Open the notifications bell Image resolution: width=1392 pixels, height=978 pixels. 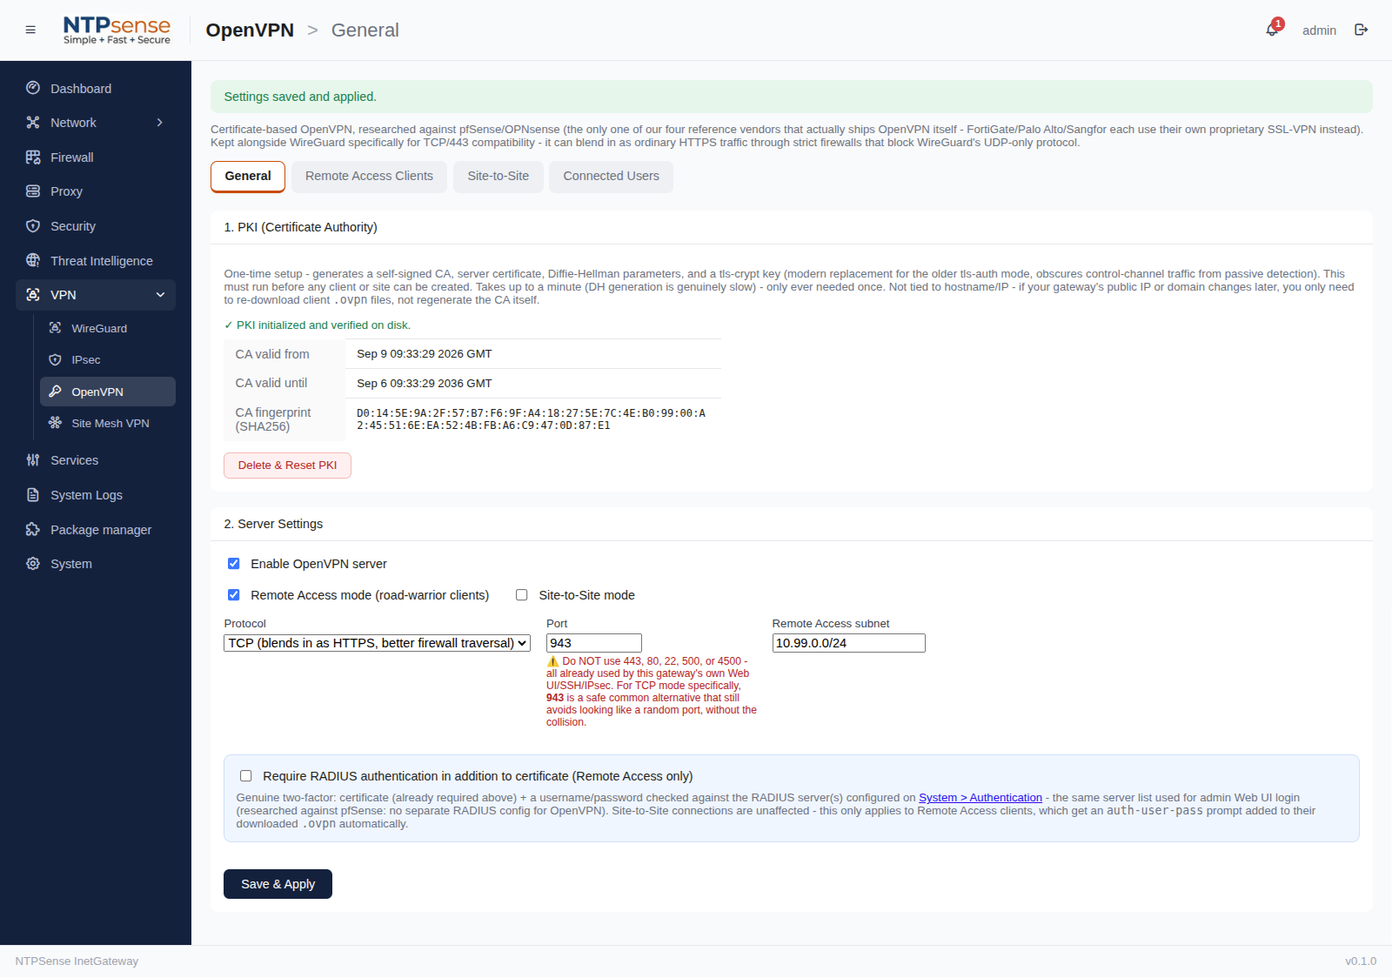click(x=1273, y=30)
